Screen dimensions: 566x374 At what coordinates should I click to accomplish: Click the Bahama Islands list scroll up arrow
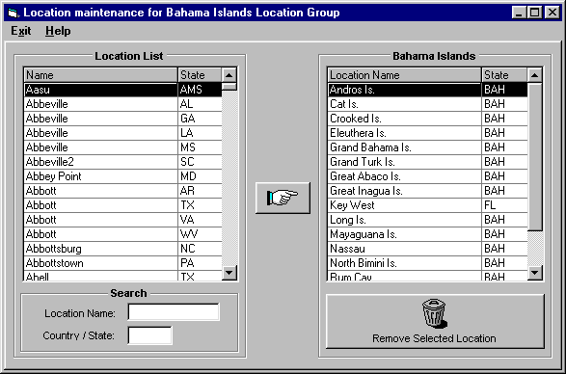[534, 75]
